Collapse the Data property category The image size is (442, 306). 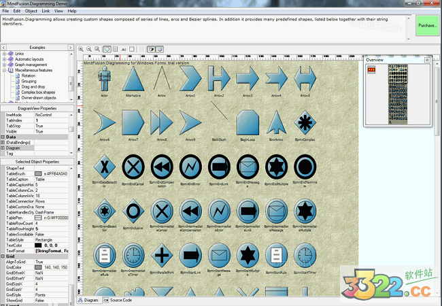pyautogui.click(x=3, y=137)
